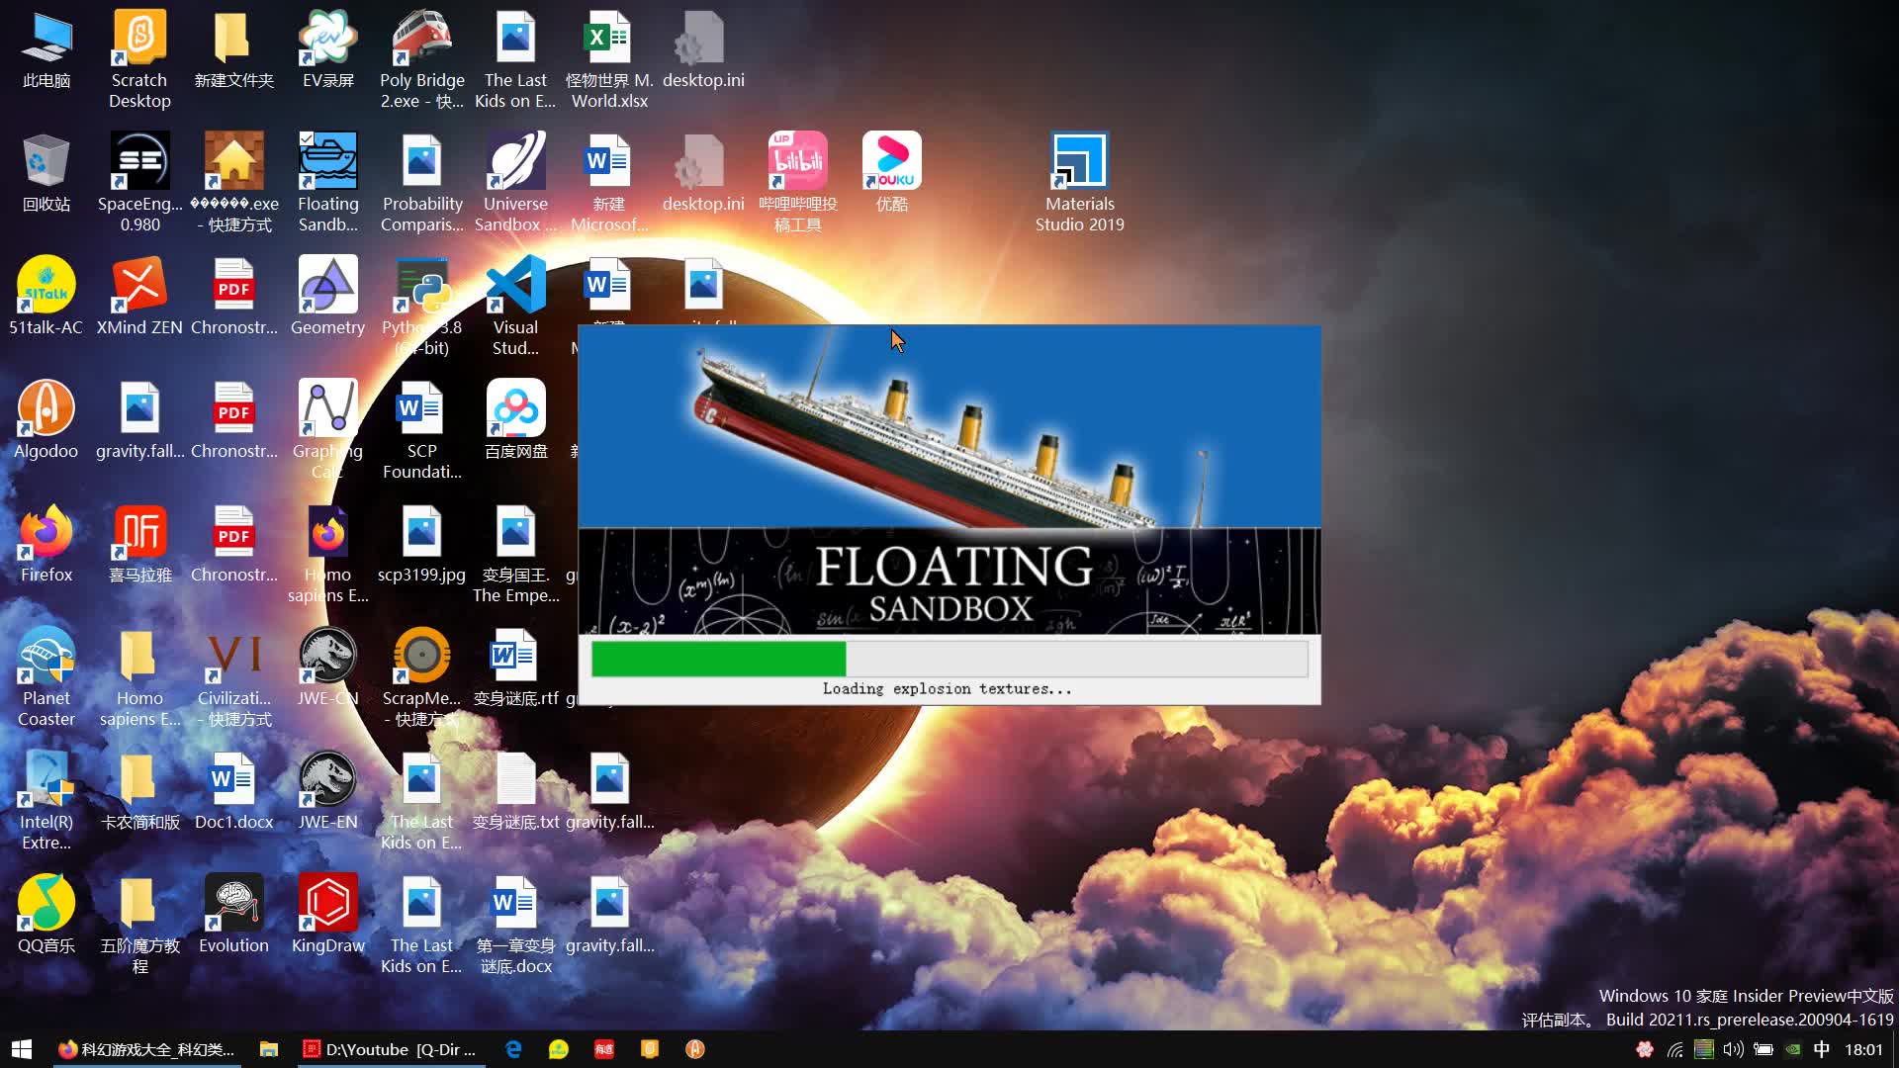Viewport: 1899px width, 1068px height.
Task: Click the Floating Sandbox loading progress bar
Action: pos(949,660)
